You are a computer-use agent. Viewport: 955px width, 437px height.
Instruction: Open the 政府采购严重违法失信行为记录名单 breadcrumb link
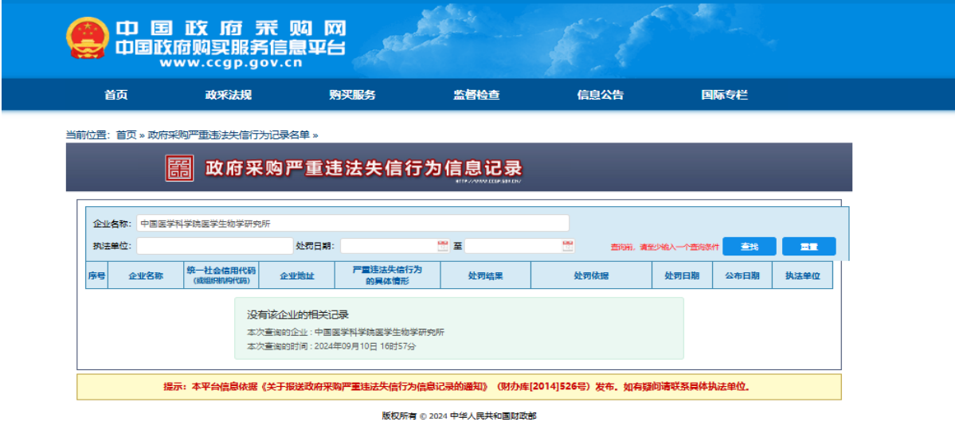coord(229,135)
